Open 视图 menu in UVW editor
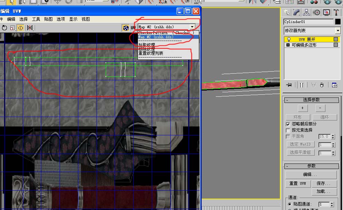343x210 pixels. coord(86,19)
